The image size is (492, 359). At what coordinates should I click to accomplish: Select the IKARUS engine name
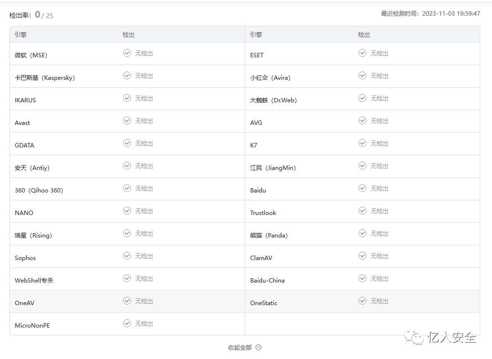26,100
